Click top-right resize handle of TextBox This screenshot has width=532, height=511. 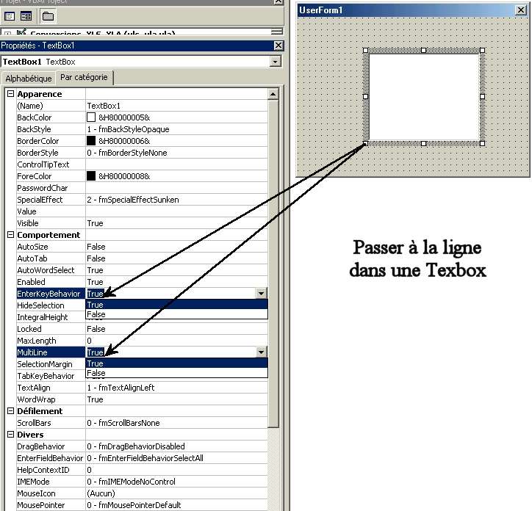(x=482, y=50)
